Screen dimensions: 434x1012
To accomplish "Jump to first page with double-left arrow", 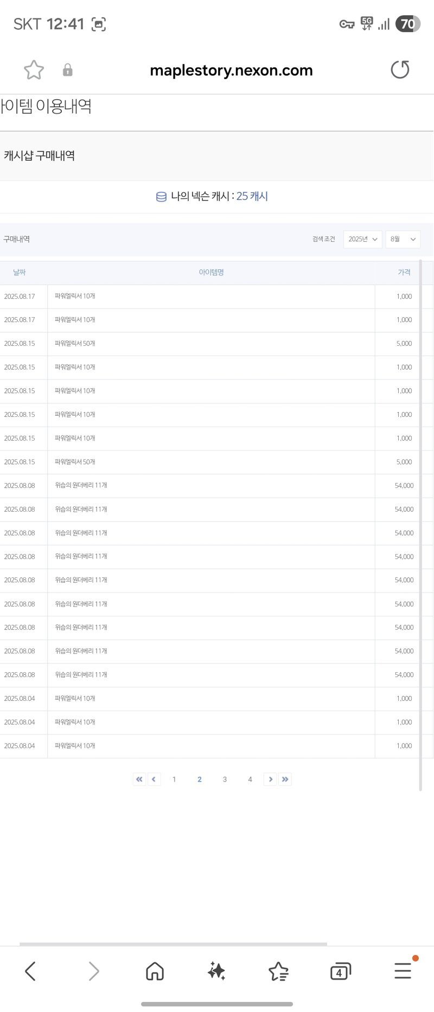I will click(139, 779).
